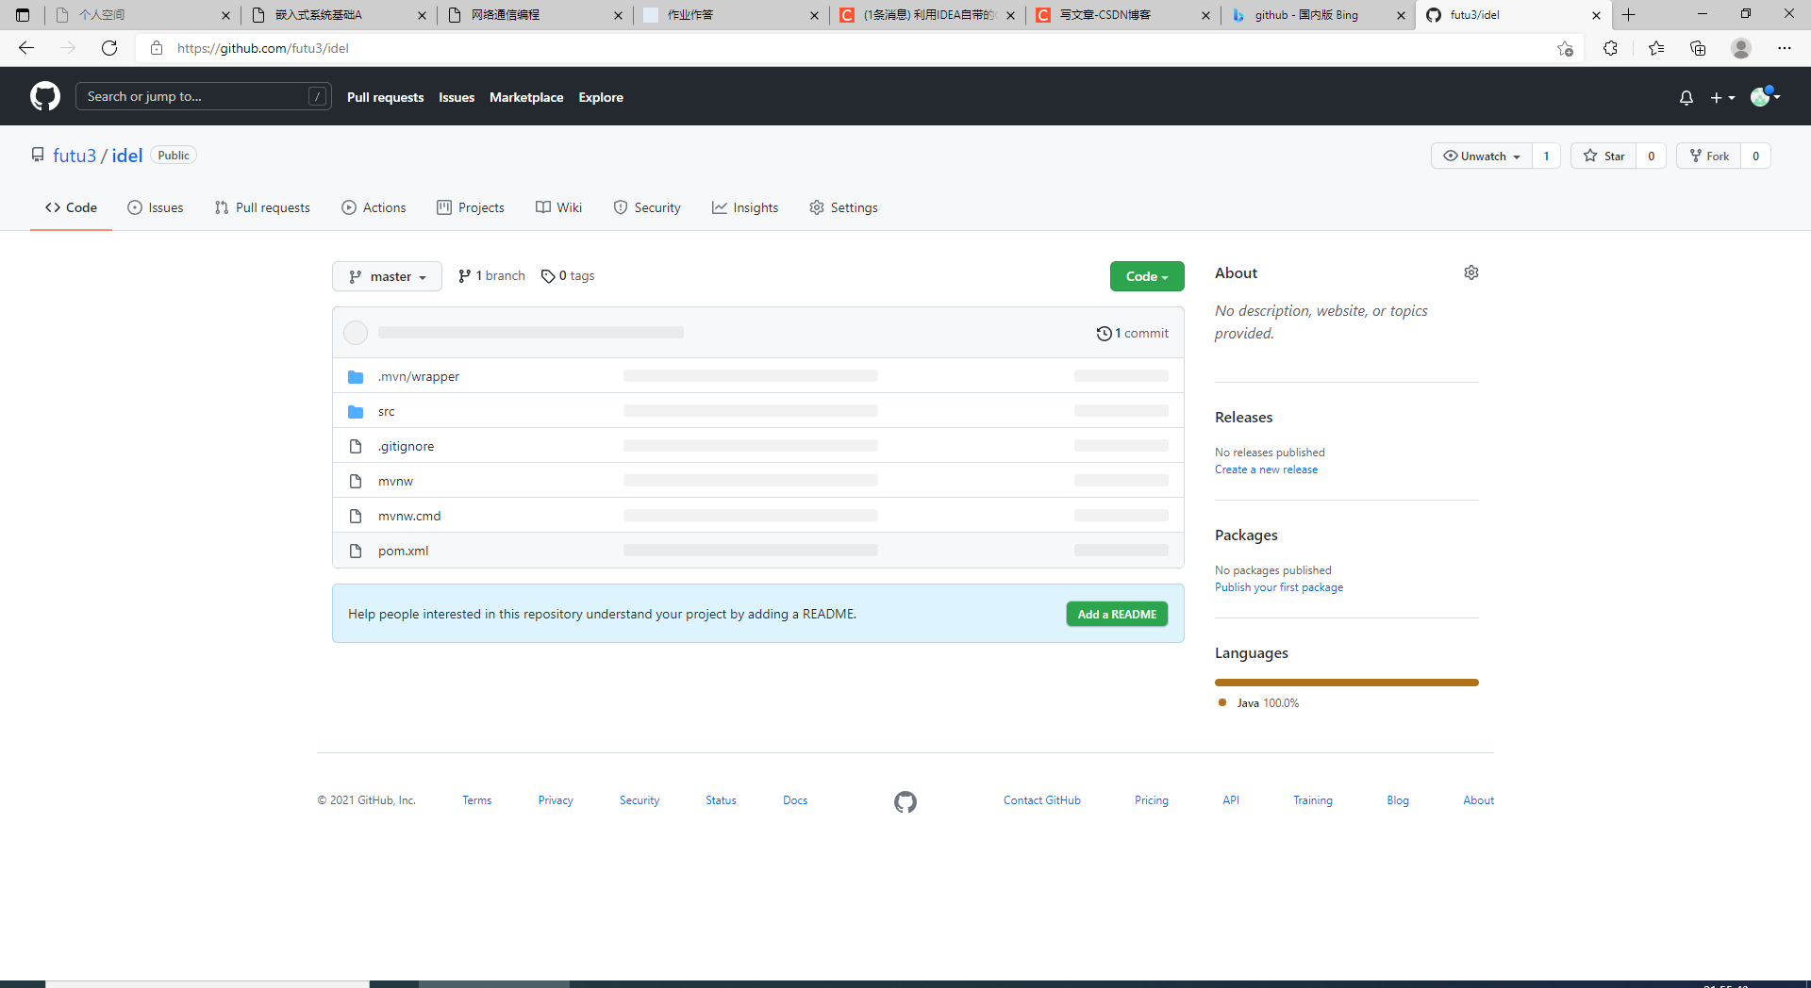
Task: Click the watchers count 1
Action: coord(1546,156)
